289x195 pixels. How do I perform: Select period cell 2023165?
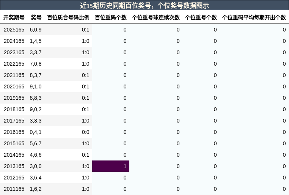pyautogui.click(x=14, y=52)
